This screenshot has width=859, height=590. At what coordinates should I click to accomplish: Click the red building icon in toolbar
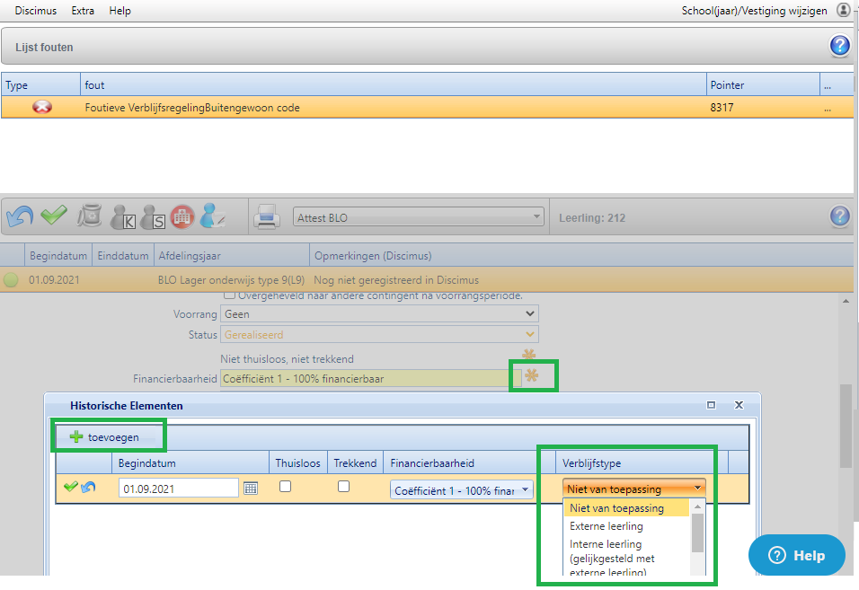(182, 216)
